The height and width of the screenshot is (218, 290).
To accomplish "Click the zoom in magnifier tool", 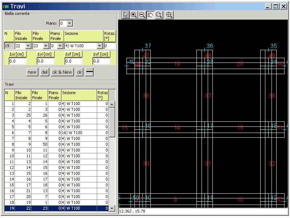I will coord(134,15).
